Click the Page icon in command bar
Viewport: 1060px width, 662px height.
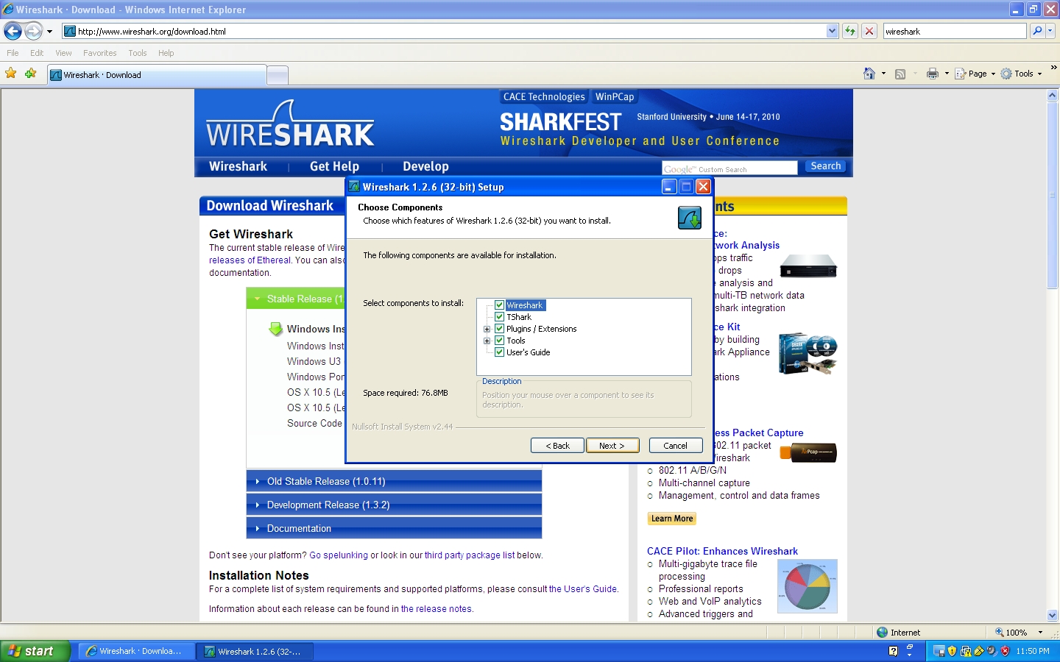pyautogui.click(x=960, y=74)
